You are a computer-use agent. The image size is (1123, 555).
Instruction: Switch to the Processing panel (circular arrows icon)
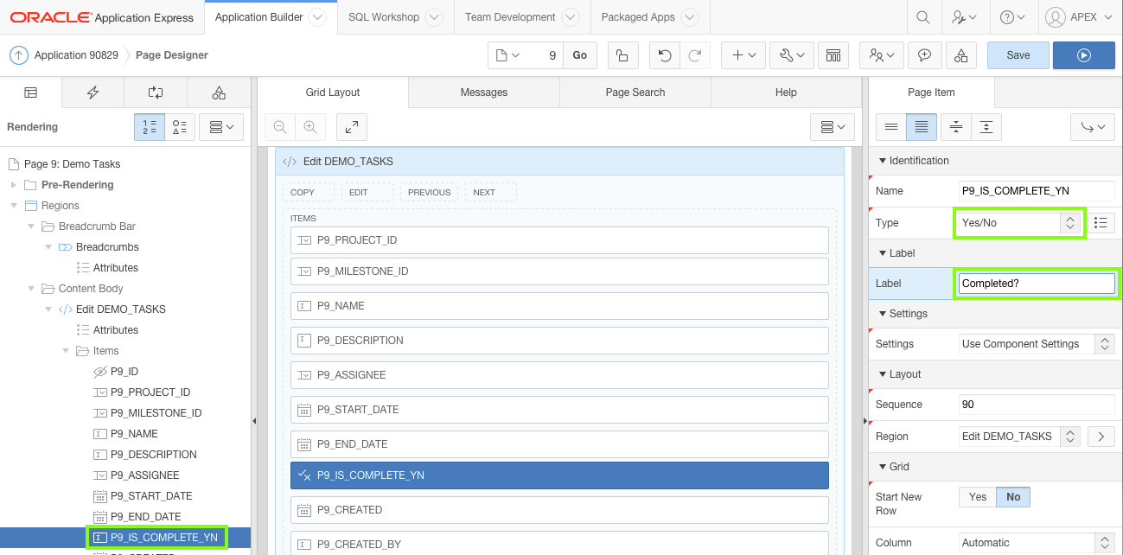156,92
